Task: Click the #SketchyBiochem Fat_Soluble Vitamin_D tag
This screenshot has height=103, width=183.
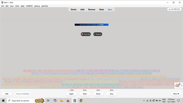Action: [31, 84]
